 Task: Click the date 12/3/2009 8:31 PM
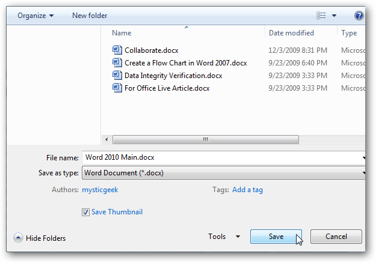click(x=298, y=50)
